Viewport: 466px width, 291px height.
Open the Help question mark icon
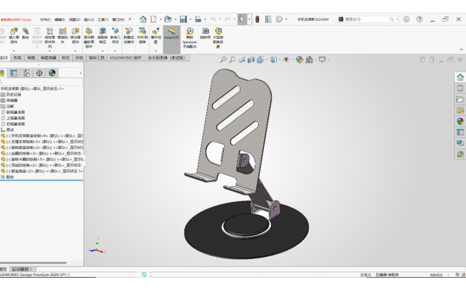pos(419,19)
